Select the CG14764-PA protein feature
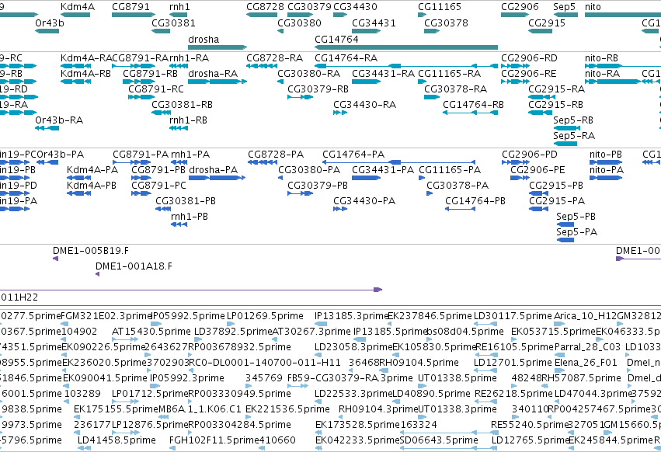 coord(398,162)
